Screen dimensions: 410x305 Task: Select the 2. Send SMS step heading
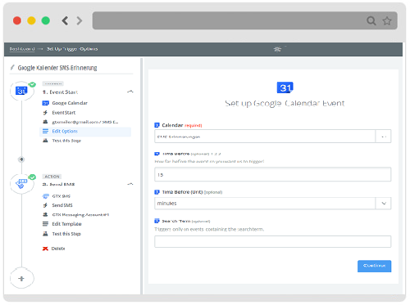coord(58,185)
